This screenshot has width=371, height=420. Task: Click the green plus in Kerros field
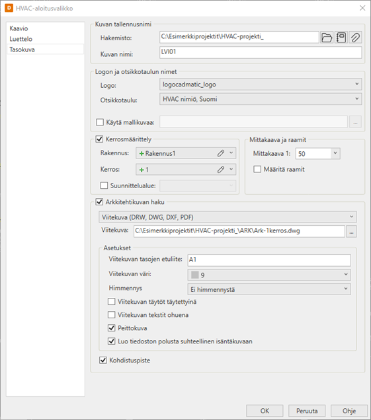point(142,170)
